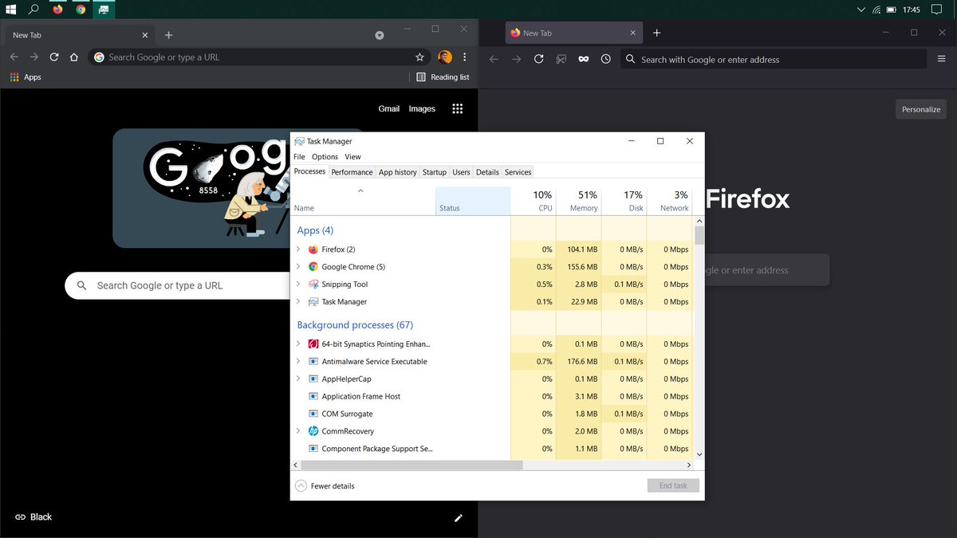The width and height of the screenshot is (957, 538).
Task: Open a new tab in Chrome
Action: point(168,35)
